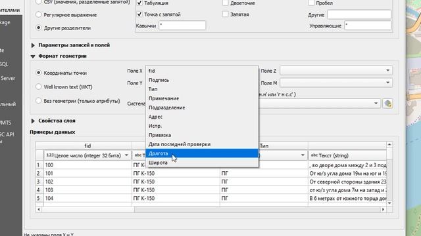The height and width of the screenshot is (236, 421).
Task: Expand the Свойства слоя section
Action: 33,121
